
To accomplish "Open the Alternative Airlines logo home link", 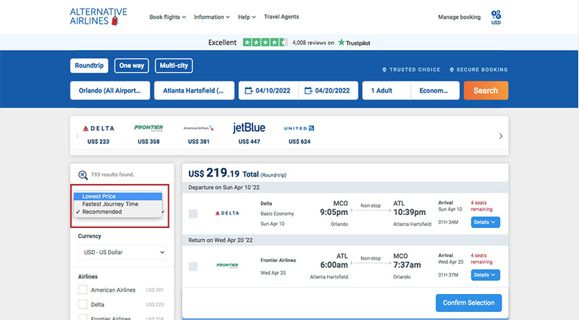I will (x=98, y=17).
